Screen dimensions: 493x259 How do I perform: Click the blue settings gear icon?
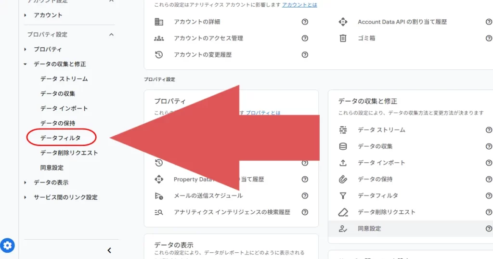[x=8, y=246]
